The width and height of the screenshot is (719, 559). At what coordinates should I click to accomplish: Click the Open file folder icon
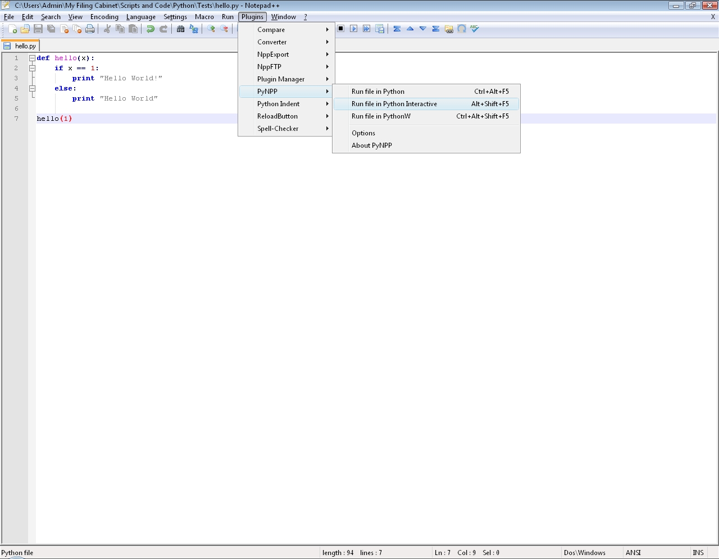25,29
